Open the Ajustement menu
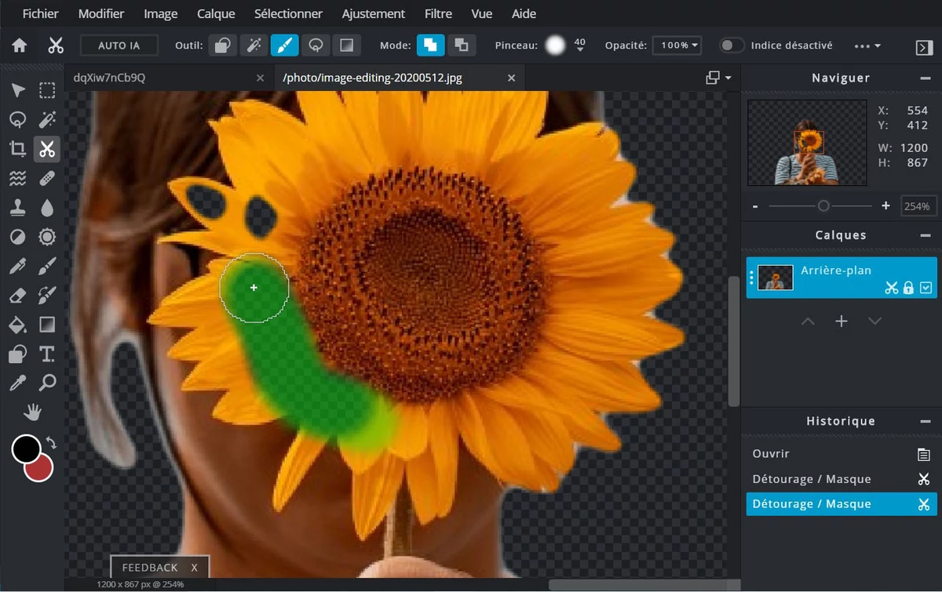Image resolution: width=942 pixels, height=592 pixels. coord(374,14)
